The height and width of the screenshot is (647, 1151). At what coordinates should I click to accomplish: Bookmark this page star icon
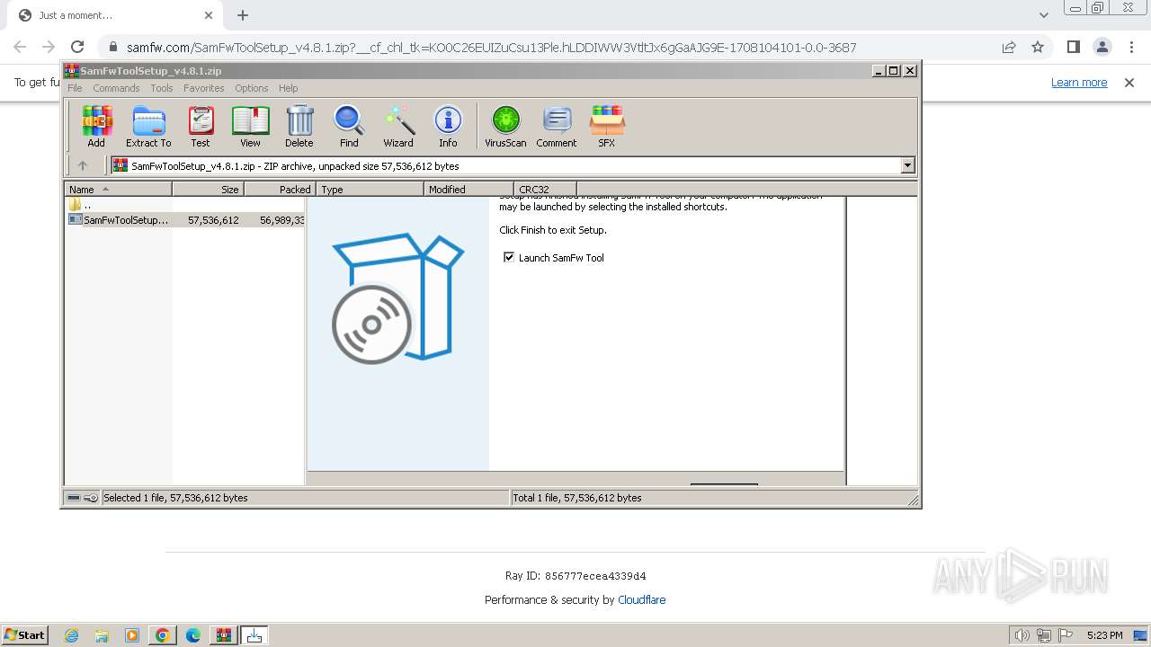(x=1038, y=47)
